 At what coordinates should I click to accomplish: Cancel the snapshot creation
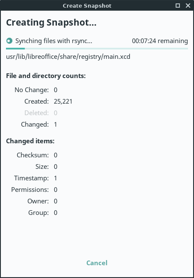tap(97, 263)
